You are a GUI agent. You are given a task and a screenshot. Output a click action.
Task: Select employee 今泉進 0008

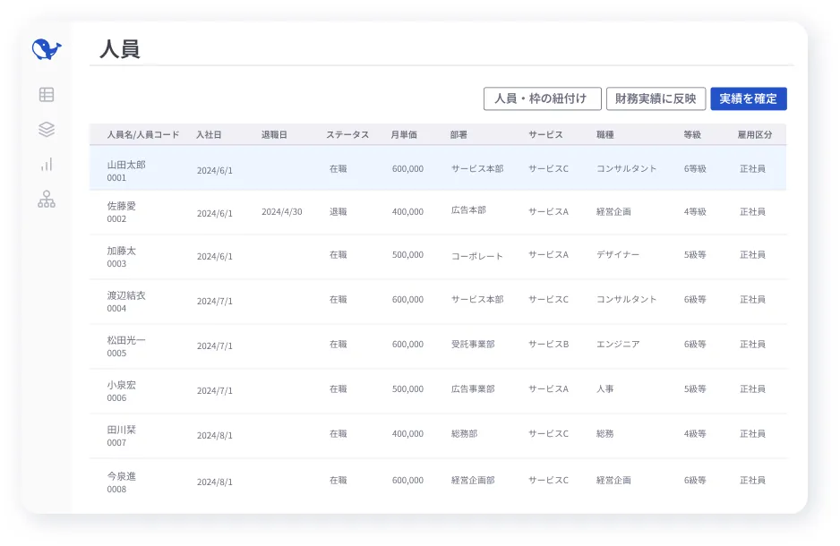pyautogui.click(x=122, y=482)
